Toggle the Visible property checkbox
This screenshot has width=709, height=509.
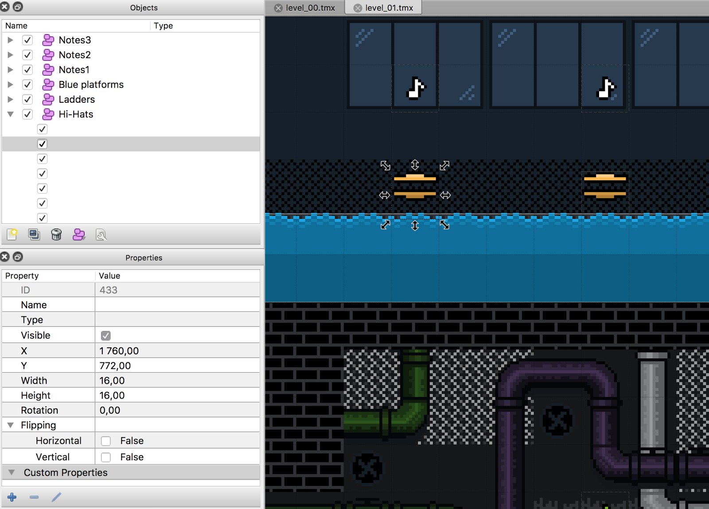105,335
